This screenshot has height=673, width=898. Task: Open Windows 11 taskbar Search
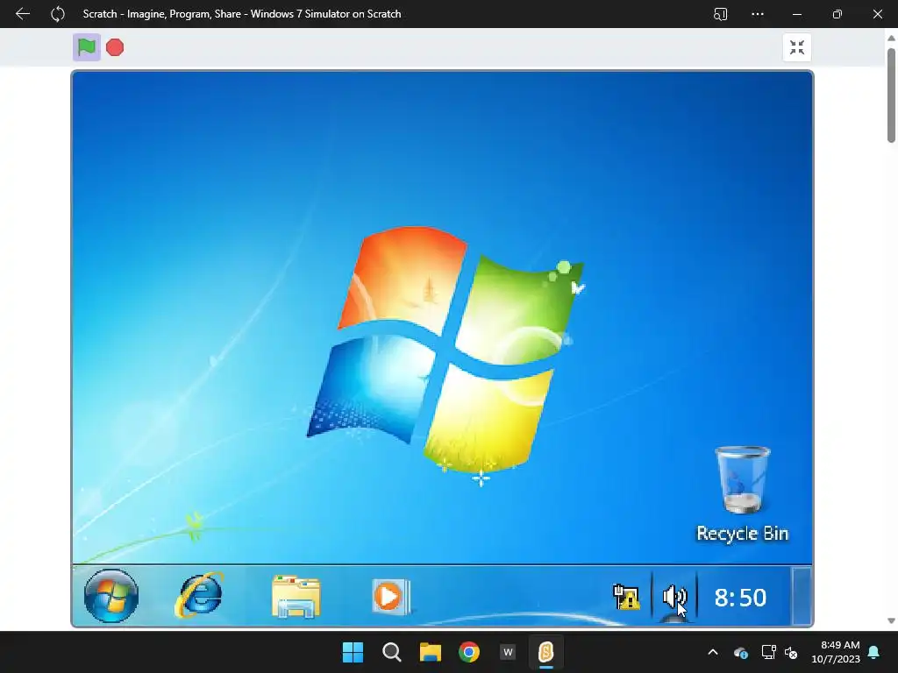tap(392, 652)
